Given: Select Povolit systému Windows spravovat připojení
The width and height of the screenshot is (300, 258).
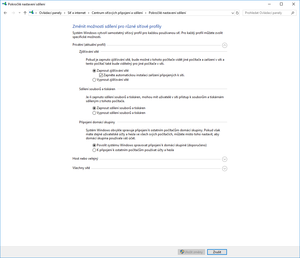Looking at the screenshot, I should (149, 145).
